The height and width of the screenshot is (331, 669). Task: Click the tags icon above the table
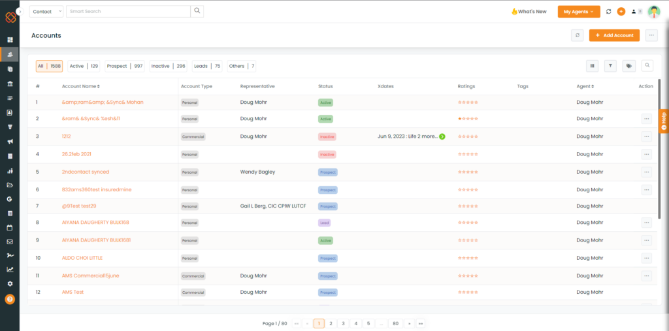point(629,66)
